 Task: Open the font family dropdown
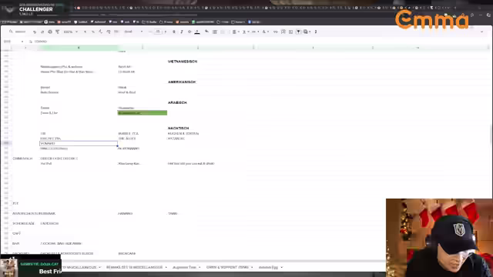[133, 32]
